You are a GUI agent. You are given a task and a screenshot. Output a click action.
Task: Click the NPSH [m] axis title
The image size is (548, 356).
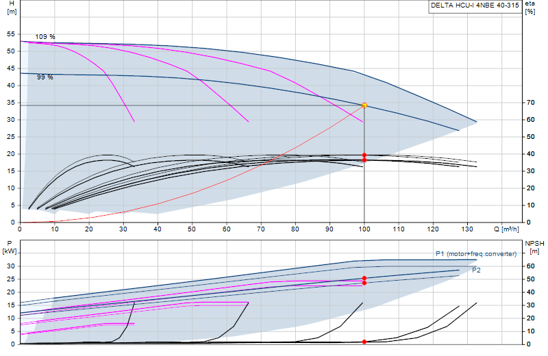click(x=535, y=247)
